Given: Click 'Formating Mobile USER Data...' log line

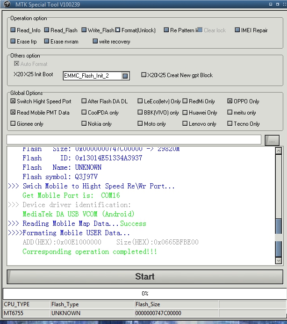Looking at the screenshot, I should coord(69,233).
